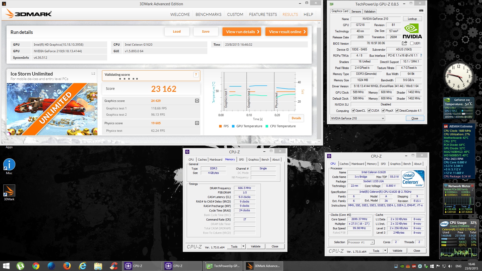Click the 3DMark window vertical scrollbar

pos(319,82)
